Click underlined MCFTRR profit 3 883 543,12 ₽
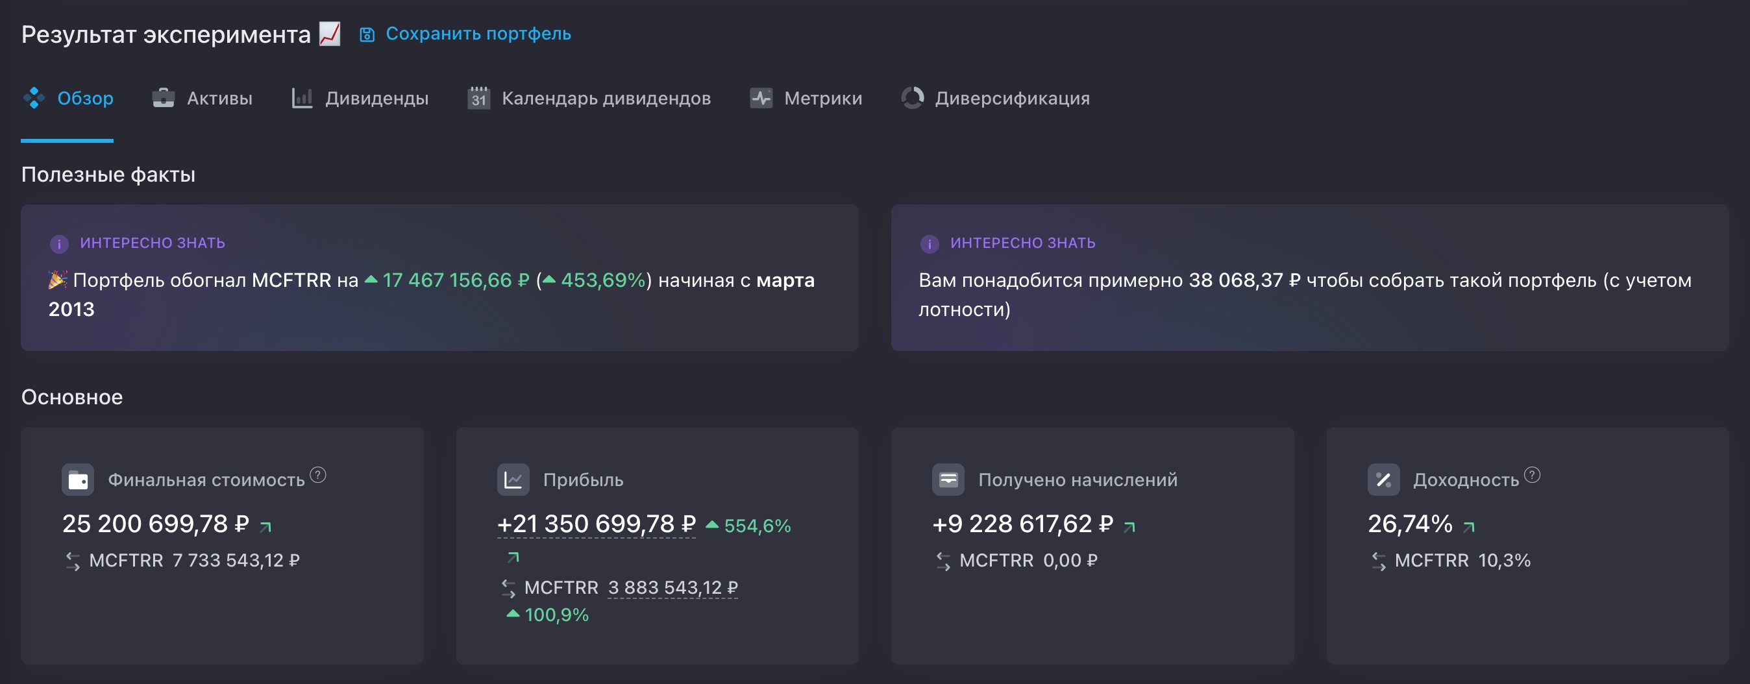 coord(672,587)
